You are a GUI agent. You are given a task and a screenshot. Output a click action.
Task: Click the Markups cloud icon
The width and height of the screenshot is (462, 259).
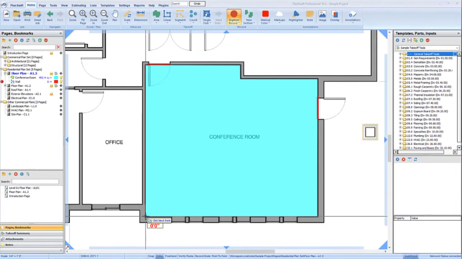coord(279,16)
